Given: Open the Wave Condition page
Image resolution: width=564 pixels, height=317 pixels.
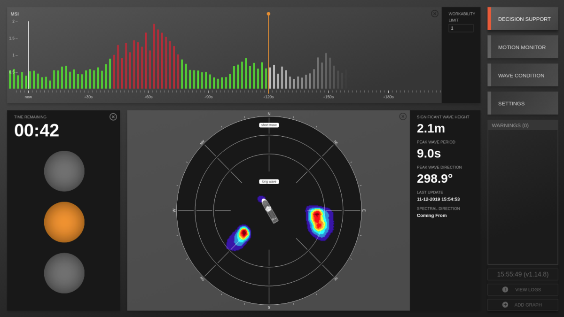Looking at the screenshot, I should click(x=524, y=75).
